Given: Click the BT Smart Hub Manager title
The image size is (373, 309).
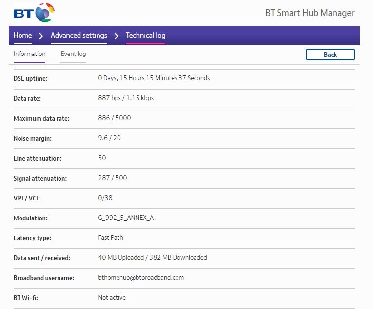Looking at the screenshot, I should click(x=310, y=13).
